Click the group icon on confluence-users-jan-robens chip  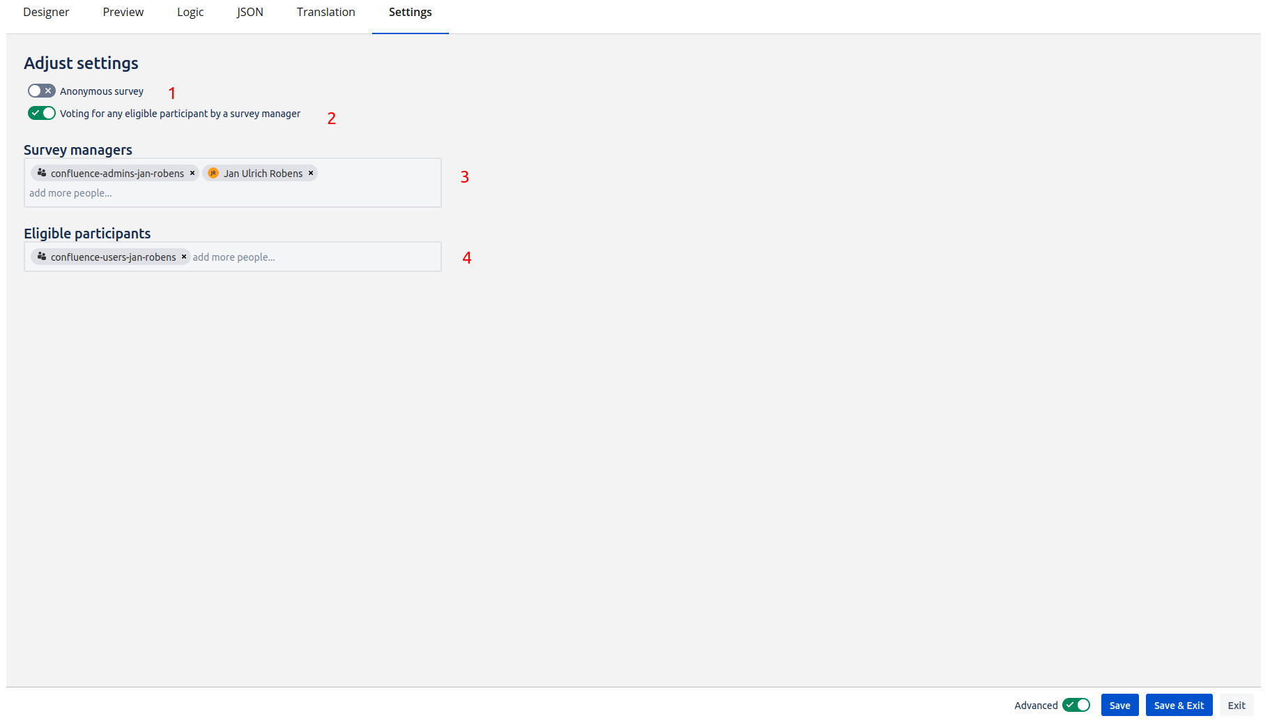pyautogui.click(x=42, y=257)
